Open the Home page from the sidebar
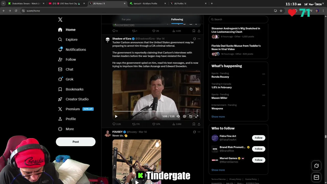Image resolution: width=327 pixels, height=184 pixels. [x=67, y=30]
